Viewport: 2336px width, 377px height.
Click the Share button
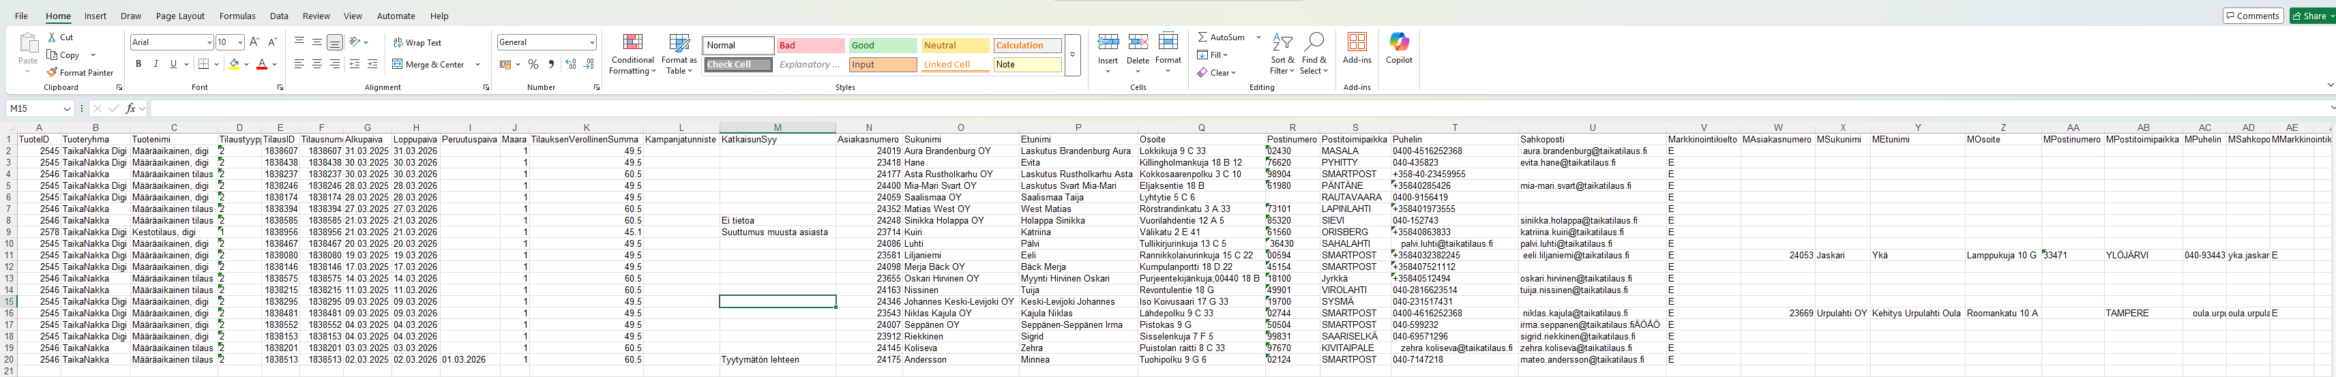coord(2311,16)
